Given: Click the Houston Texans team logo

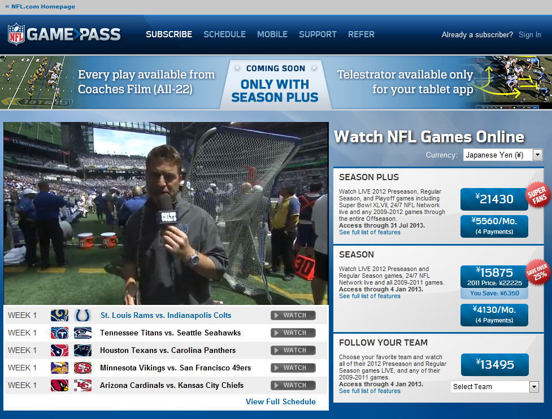Looking at the screenshot, I should click(59, 351).
